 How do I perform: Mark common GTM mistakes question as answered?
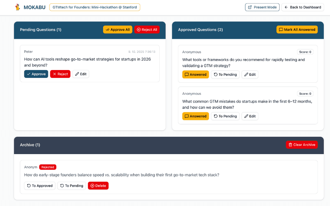(x=196, y=116)
